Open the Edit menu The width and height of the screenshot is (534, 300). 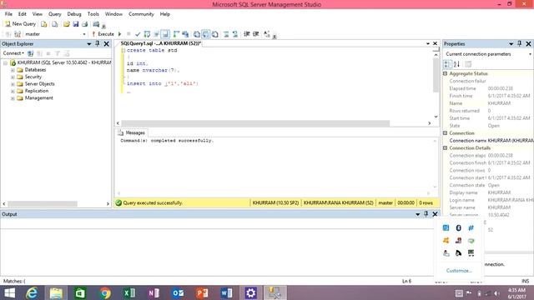pyautogui.click(x=23, y=14)
